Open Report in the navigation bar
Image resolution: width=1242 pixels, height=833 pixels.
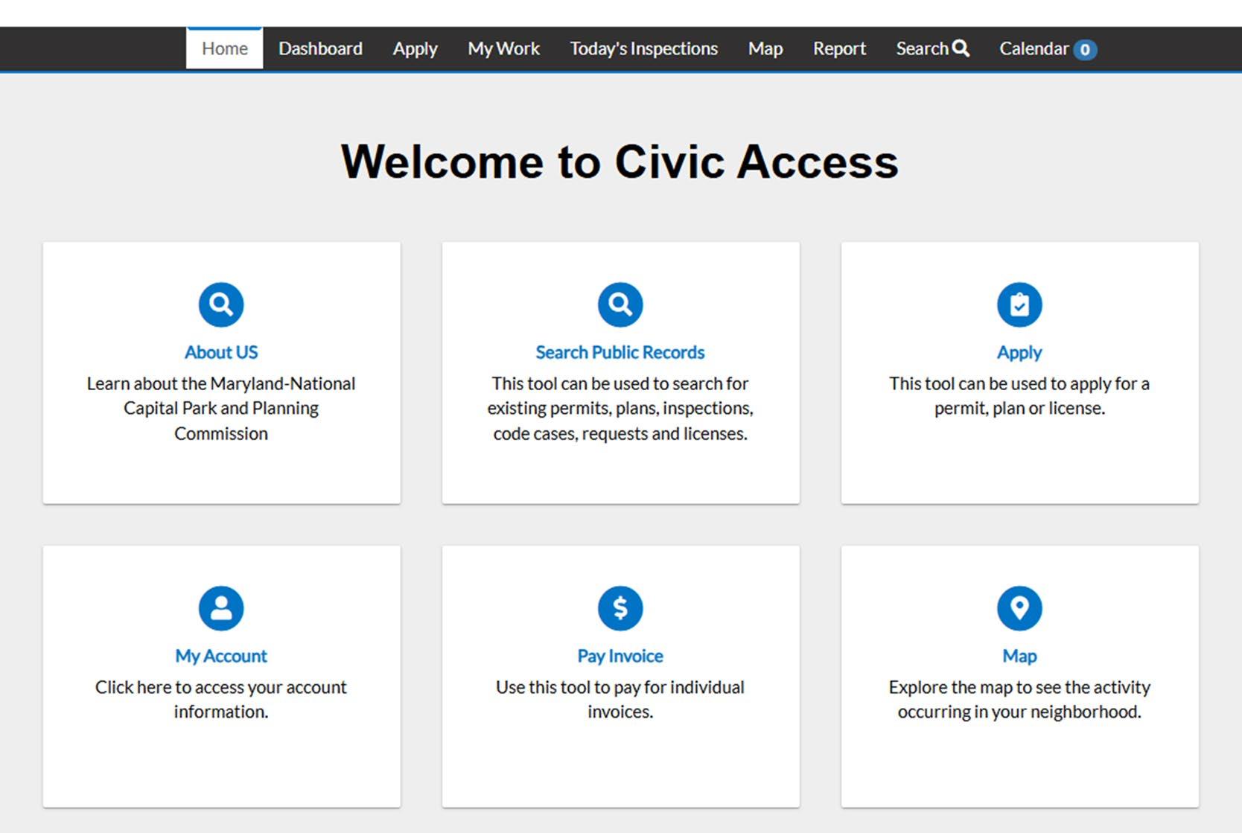click(x=839, y=48)
